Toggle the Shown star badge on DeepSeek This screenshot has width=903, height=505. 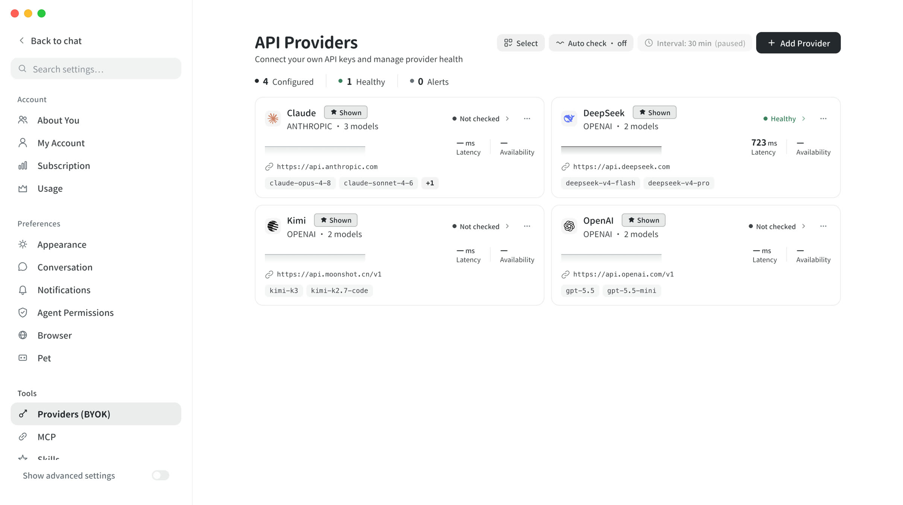click(654, 112)
